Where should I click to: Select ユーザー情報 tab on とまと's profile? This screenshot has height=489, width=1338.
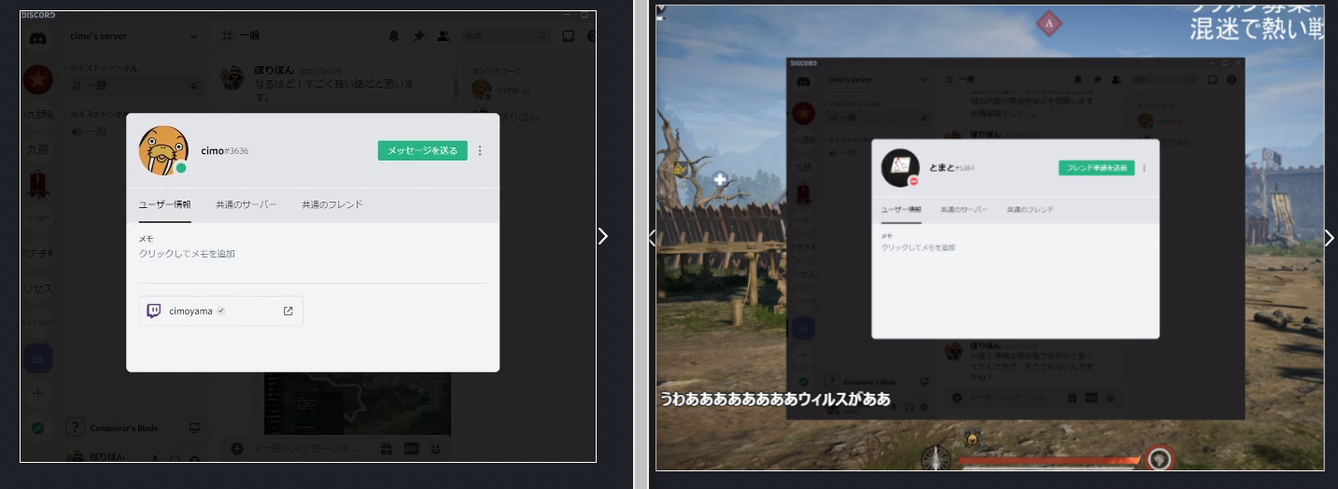[901, 210]
